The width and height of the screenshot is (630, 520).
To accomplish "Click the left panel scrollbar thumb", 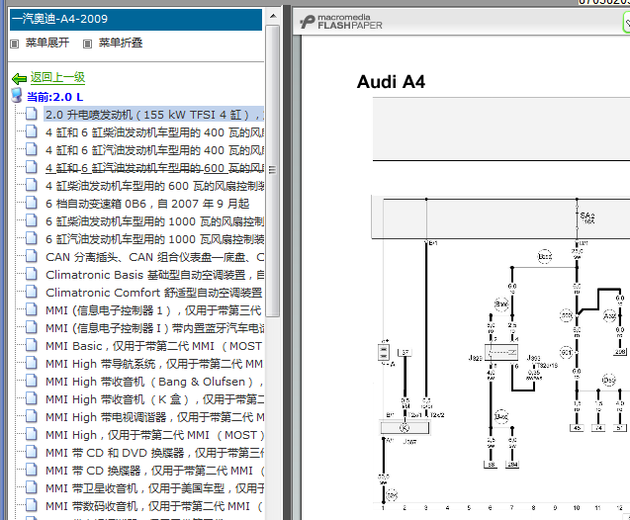I will 273,171.
